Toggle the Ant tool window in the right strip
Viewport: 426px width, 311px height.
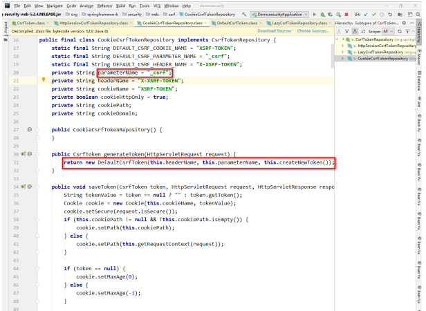coord(420,102)
